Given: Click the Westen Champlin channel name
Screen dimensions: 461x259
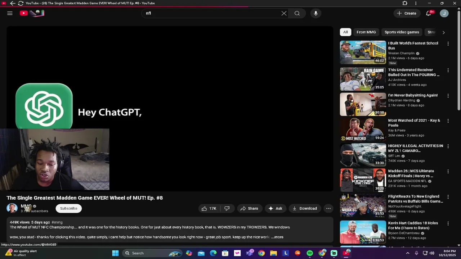Looking at the screenshot, I should [x=401, y=53].
